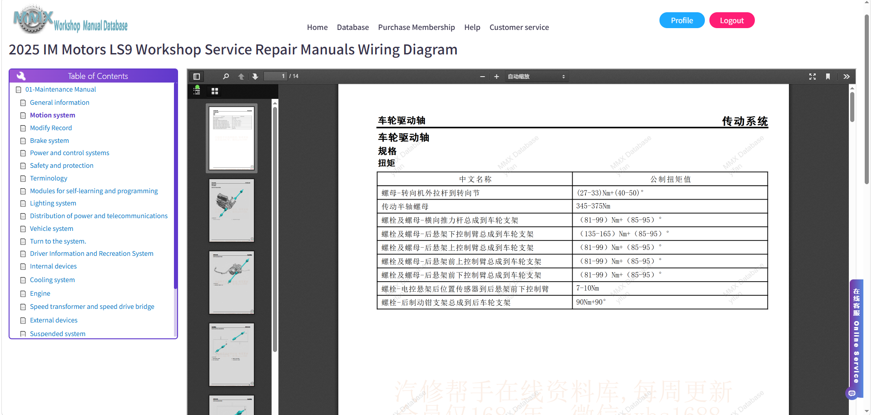872x415 pixels.
Task: Click the Logout button
Action: [732, 20]
